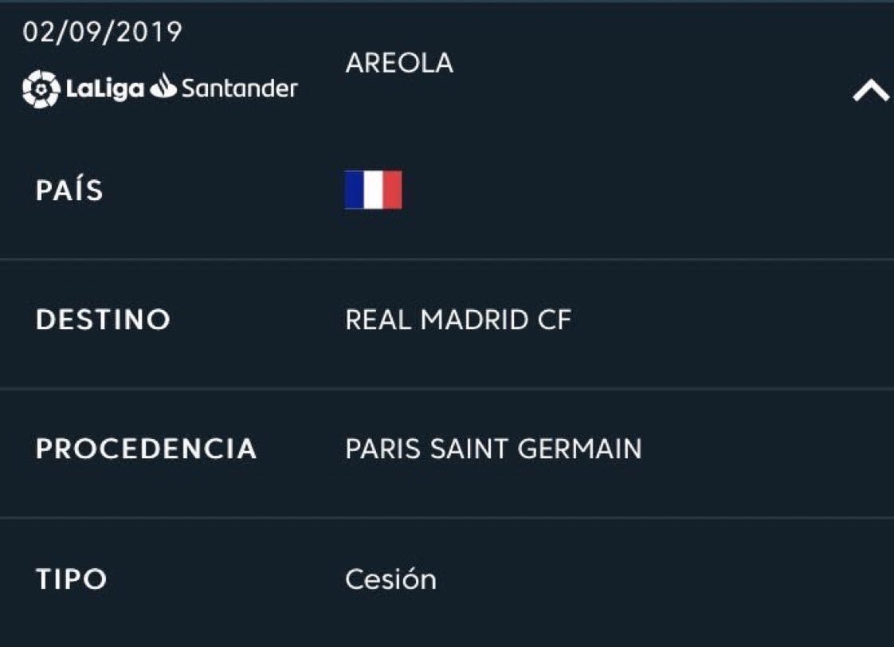Click the Santander sponsor wordmark
894x647 pixels.
tap(239, 88)
